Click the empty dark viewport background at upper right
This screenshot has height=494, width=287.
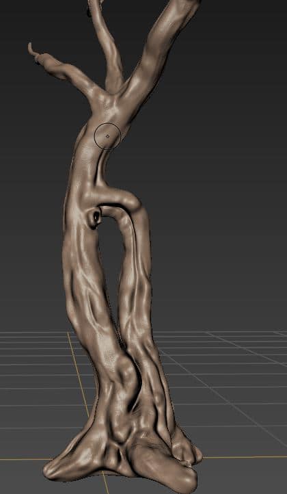pyautogui.click(x=239, y=94)
